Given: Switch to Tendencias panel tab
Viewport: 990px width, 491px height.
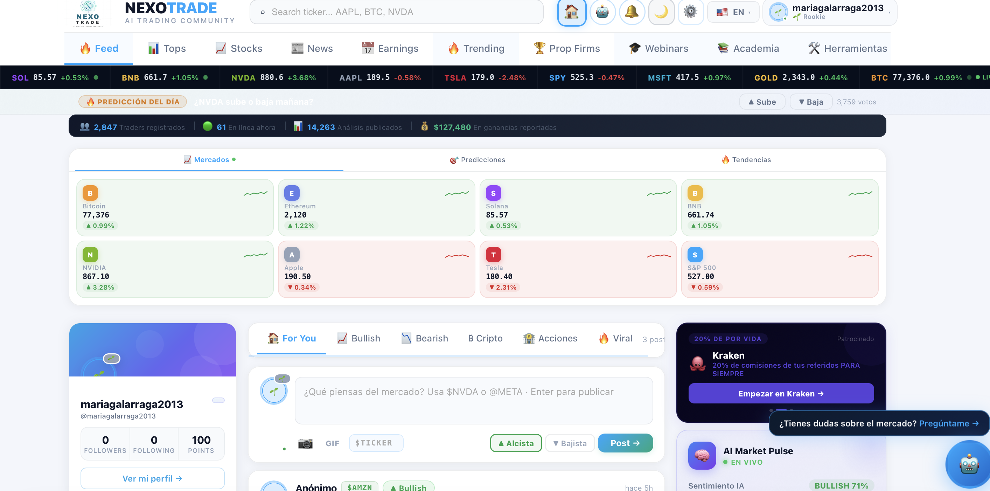Looking at the screenshot, I should point(746,160).
